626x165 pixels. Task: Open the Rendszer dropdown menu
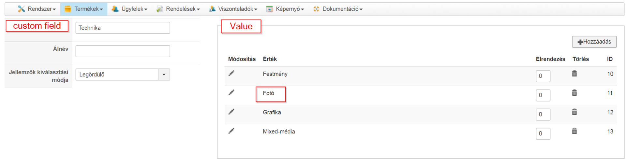click(x=37, y=9)
